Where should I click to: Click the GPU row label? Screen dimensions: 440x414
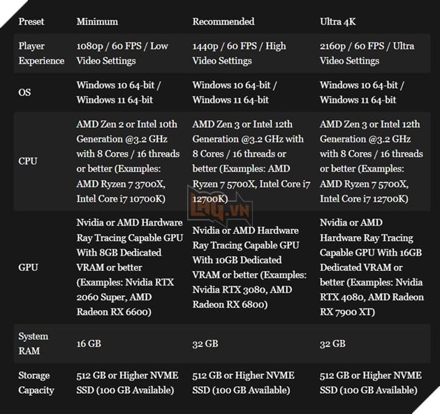(x=28, y=267)
